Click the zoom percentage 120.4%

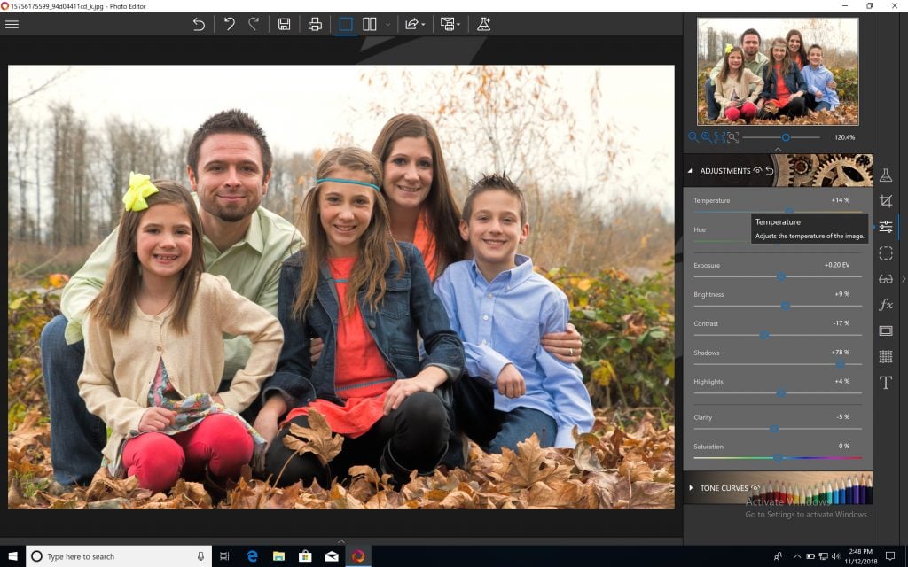(x=844, y=137)
